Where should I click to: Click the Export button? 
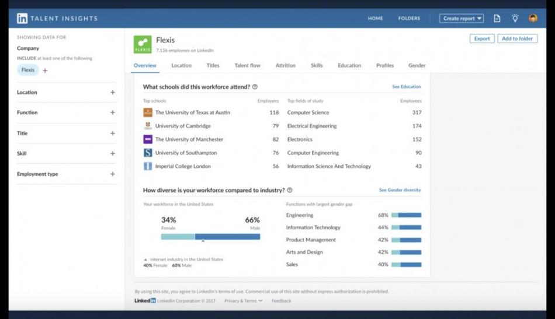pos(482,38)
